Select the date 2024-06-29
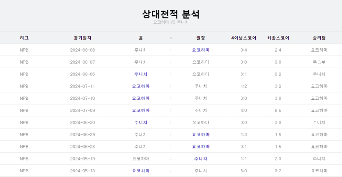Image resolution: width=342 pixels, height=177 pixels. 83,134
